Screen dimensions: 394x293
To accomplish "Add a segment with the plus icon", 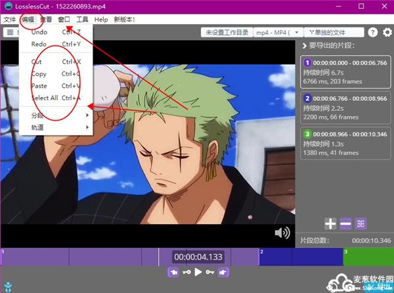I will 330,224.
